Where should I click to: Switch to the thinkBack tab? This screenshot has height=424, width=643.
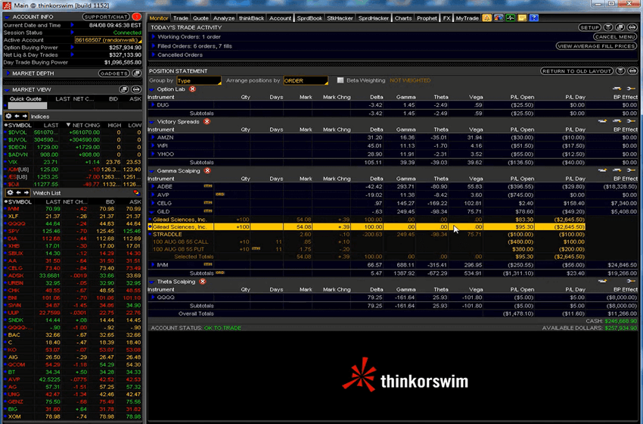click(x=251, y=18)
